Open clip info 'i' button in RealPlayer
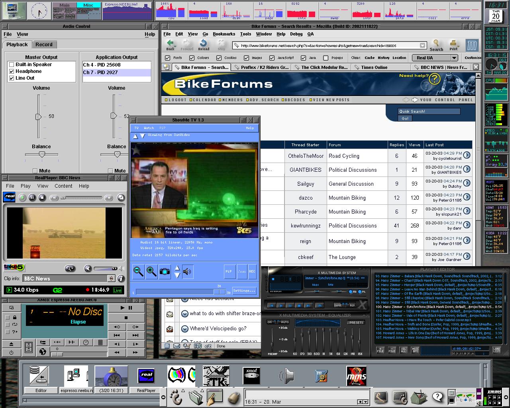 (x=121, y=279)
